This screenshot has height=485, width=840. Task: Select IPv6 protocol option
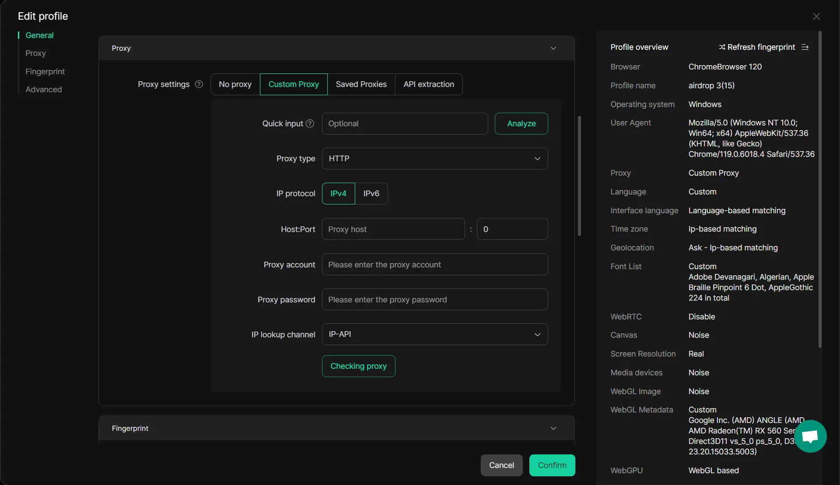click(371, 194)
